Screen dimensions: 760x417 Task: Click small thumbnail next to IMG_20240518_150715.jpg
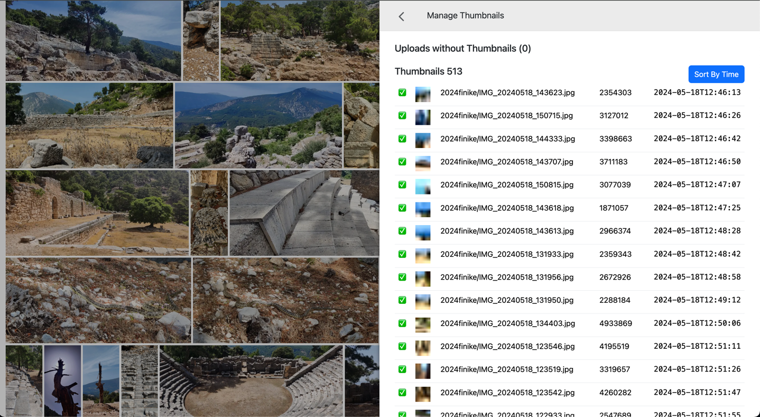pyautogui.click(x=423, y=117)
